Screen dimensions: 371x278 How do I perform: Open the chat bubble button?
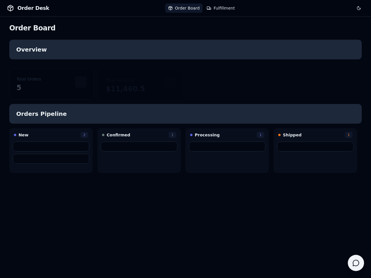tap(356, 263)
